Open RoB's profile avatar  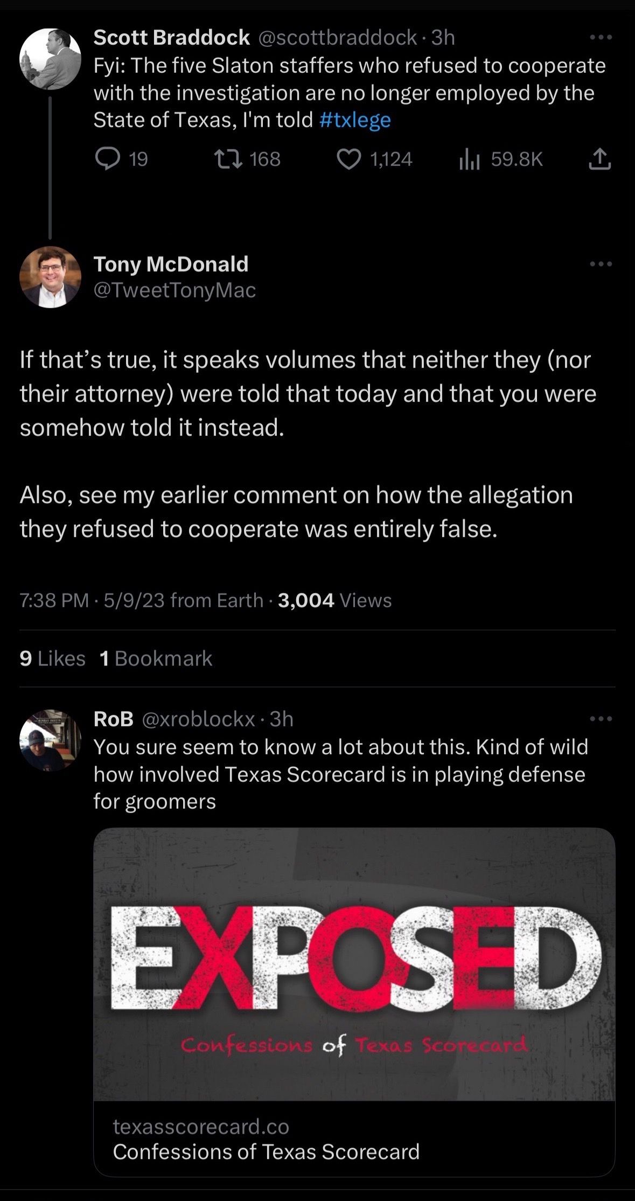coord(50,739)
